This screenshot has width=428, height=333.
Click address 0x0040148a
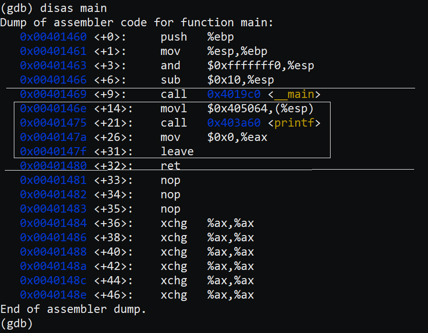53,266
